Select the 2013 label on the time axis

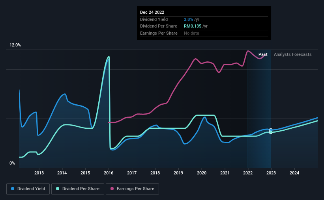coord(39,173)
